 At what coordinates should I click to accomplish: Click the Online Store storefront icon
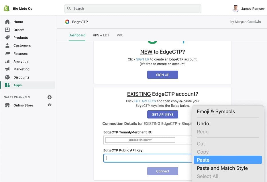tap(7, 105)
